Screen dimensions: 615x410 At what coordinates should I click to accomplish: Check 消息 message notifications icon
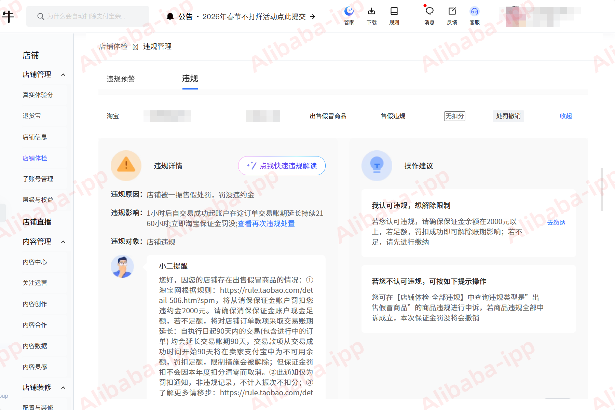[429, 16]
